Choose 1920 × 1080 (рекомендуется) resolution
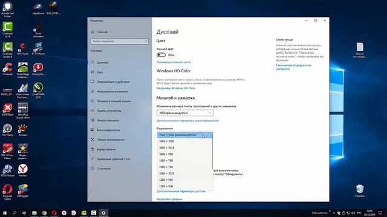The image size is (387, 217). coord(185,135)
